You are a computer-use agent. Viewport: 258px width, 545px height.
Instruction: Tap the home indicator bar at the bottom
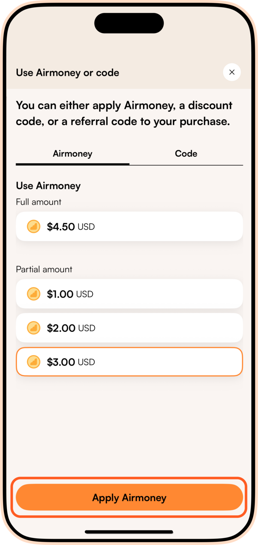tap(129, 532)
